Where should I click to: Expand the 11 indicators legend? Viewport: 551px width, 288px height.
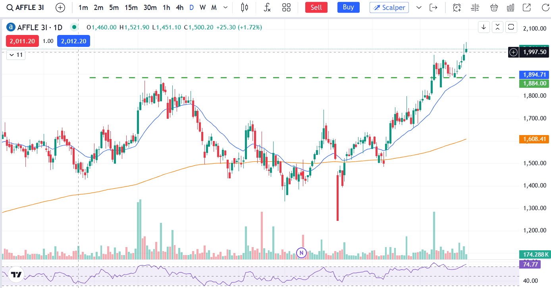point(16,55)
